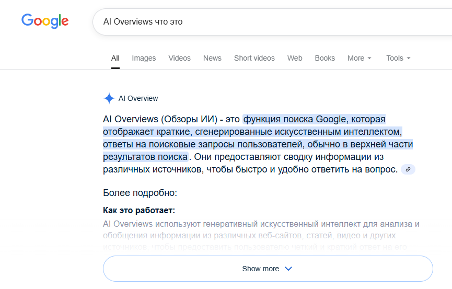452x289 pixels.
Task: Switch to the Images tab
Action: point(144,58)
